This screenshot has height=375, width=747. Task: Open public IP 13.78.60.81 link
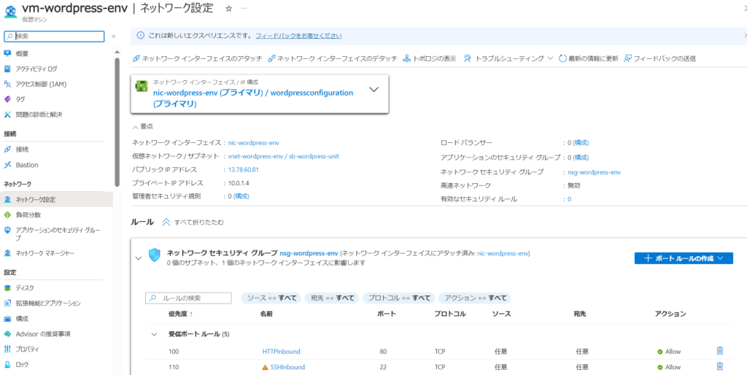(x=244, y=170)
